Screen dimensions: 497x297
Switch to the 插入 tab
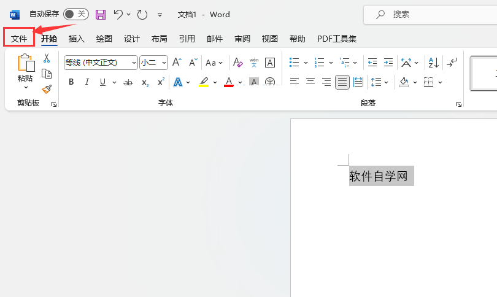click(x=76, y=39)
